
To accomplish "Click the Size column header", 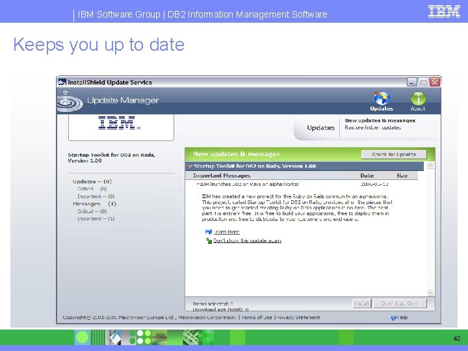I will click(x=402, y=175).
